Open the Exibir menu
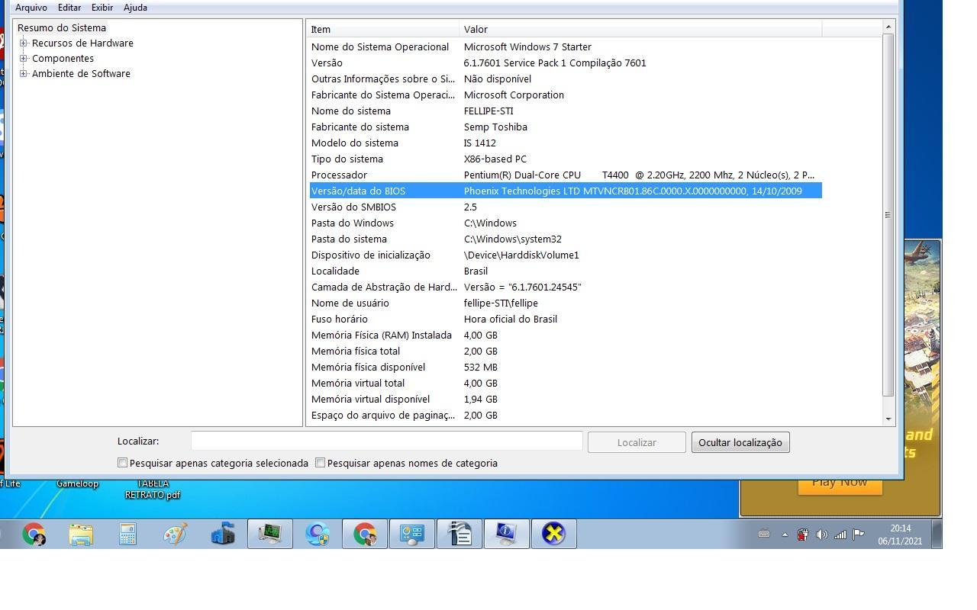This screenshot has width=977, height=610. tap(102, 7)
